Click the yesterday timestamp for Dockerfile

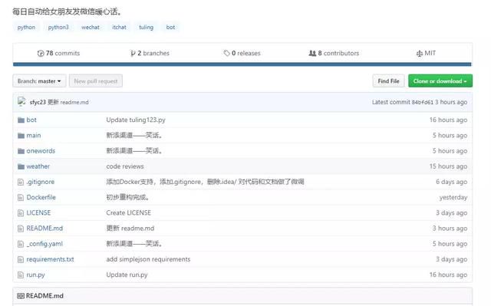pyautogui.click(x=453, y=197)
